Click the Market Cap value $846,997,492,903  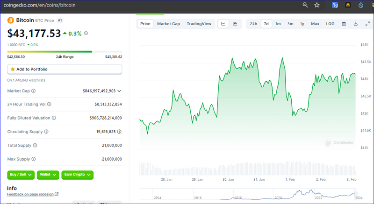point(99,91)
